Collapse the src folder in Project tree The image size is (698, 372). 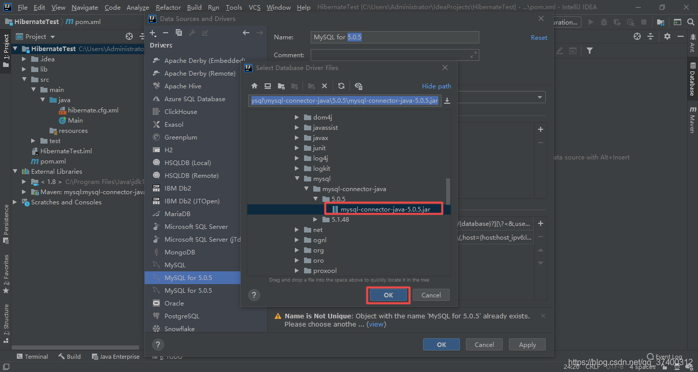24,80
